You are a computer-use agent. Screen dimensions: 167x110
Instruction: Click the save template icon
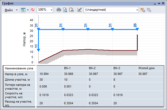coord(143,10)
